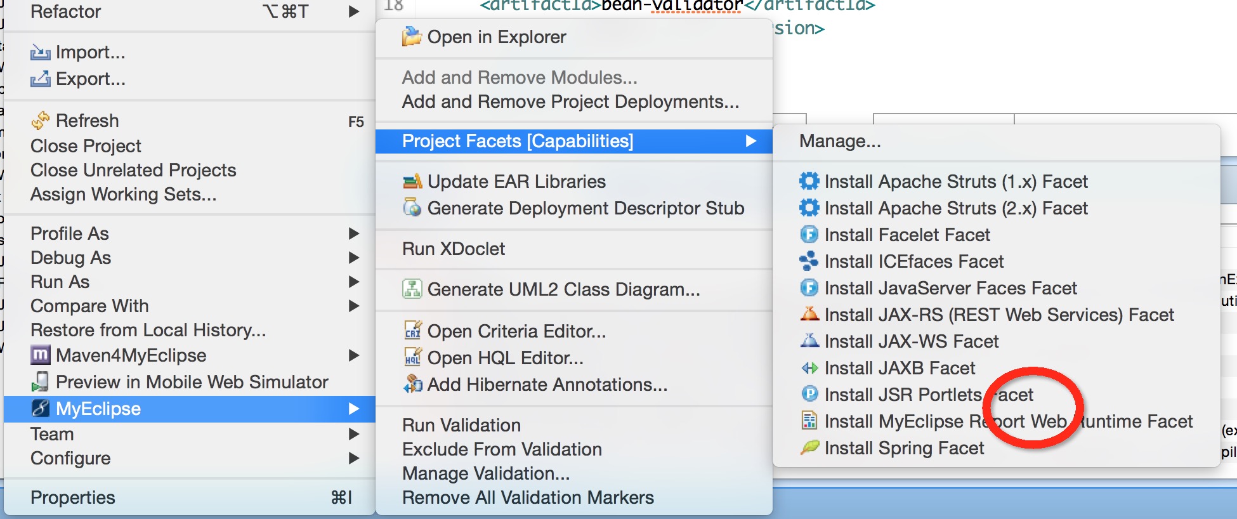Click the ICEfaces Facet icon
The image size is (1237, 519).
click(809, 261)
